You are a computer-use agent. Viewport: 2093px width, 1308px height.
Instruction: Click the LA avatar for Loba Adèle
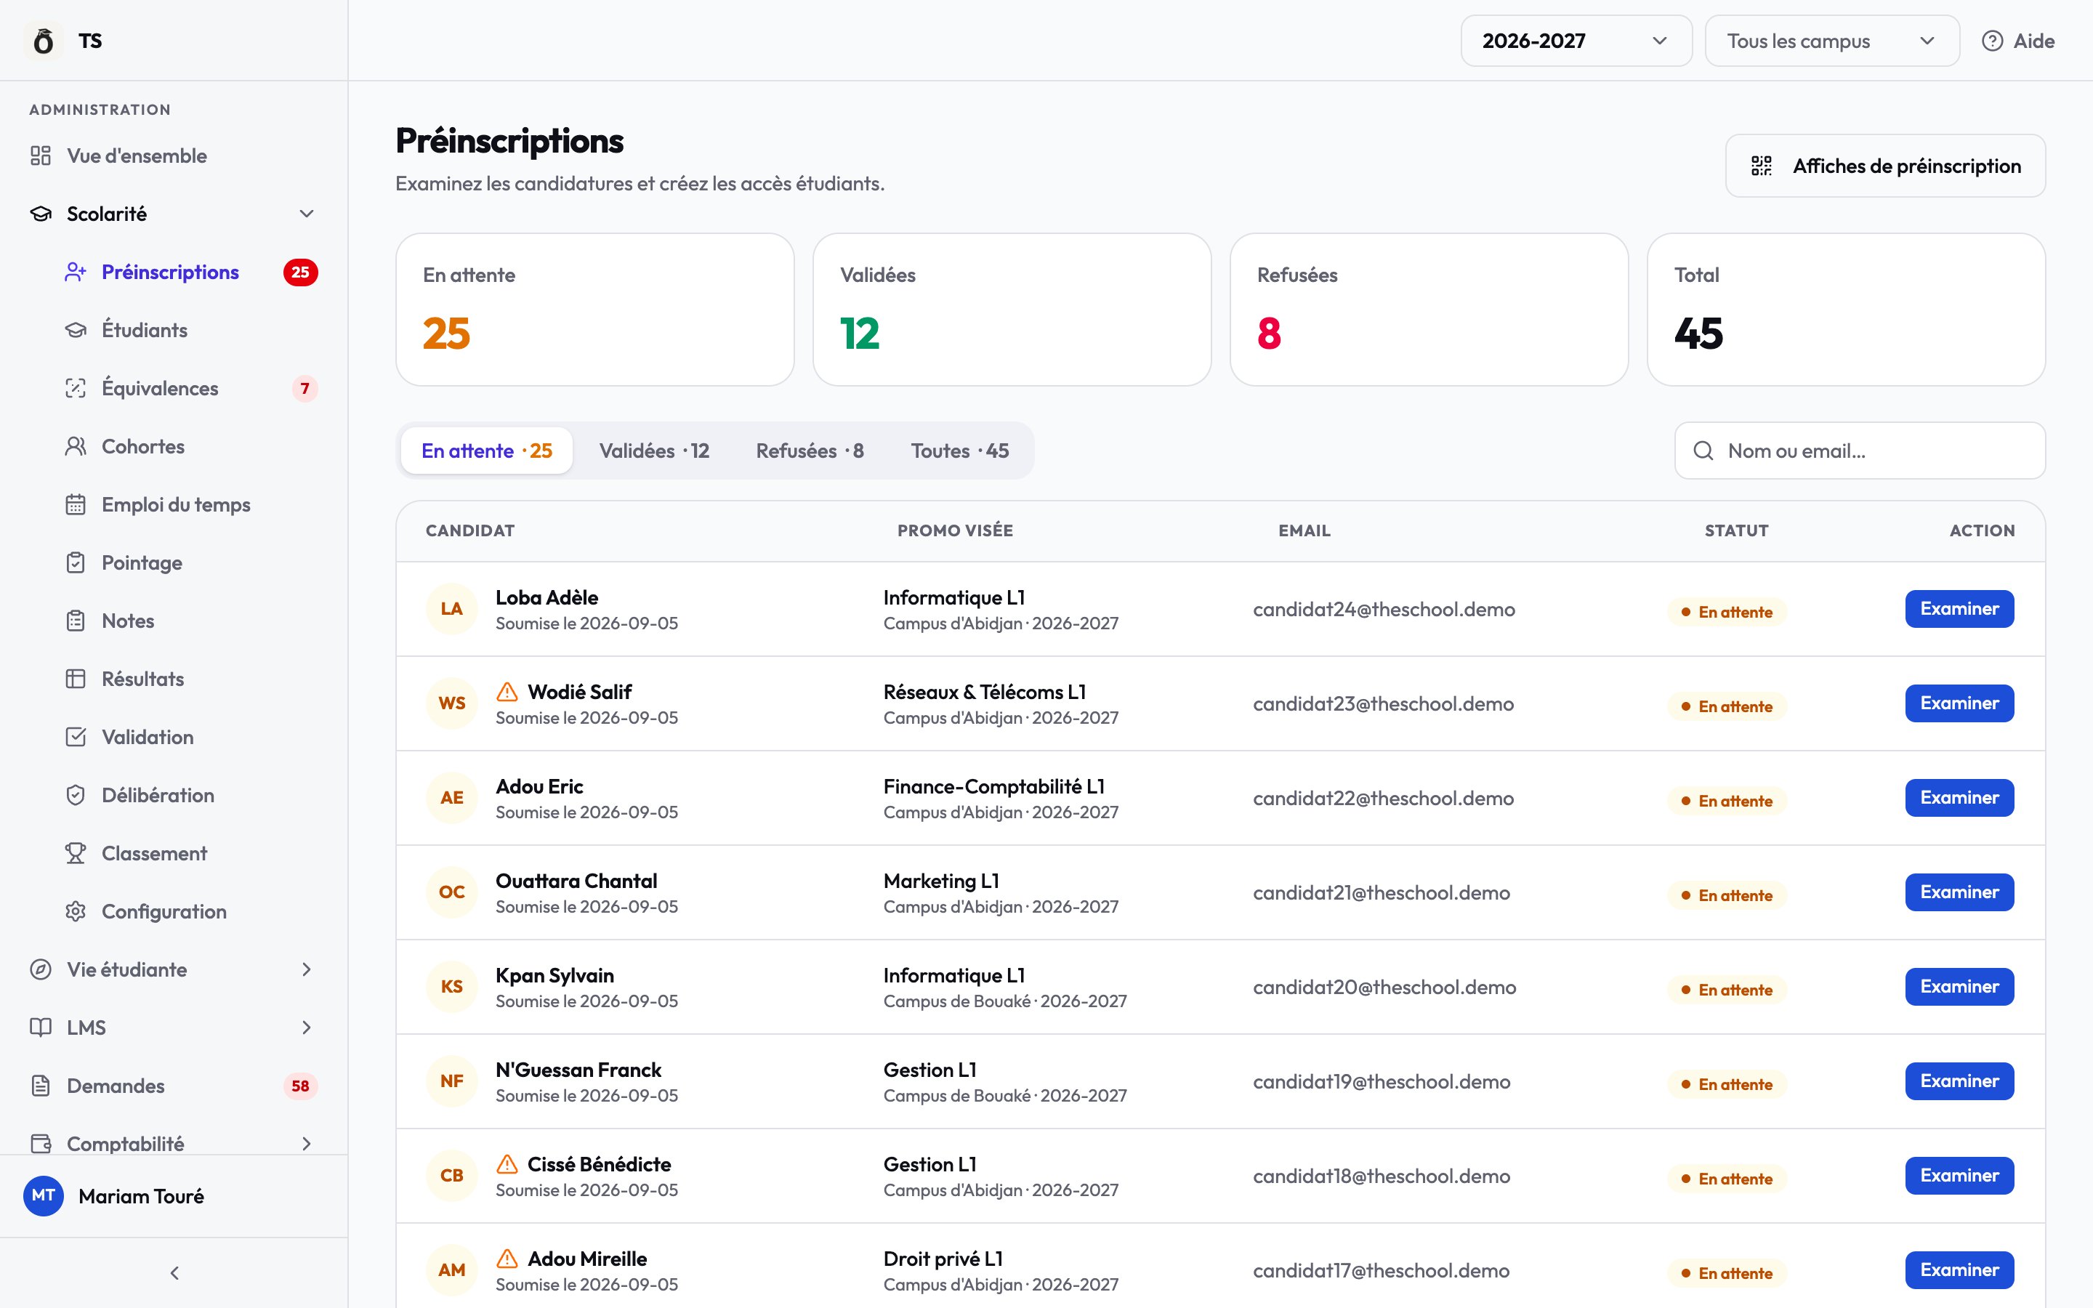pyautogui.click(x=451, y=609)
